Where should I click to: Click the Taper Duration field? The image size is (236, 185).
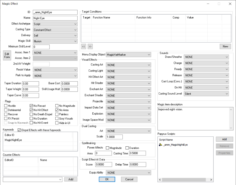click(x=31, y=83)
